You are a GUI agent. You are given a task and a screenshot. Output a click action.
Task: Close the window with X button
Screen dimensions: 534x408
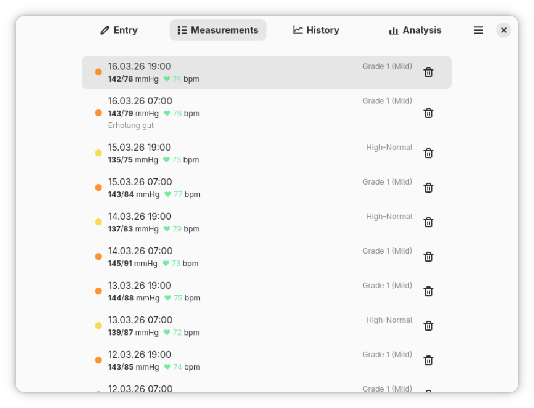point(504,30)
